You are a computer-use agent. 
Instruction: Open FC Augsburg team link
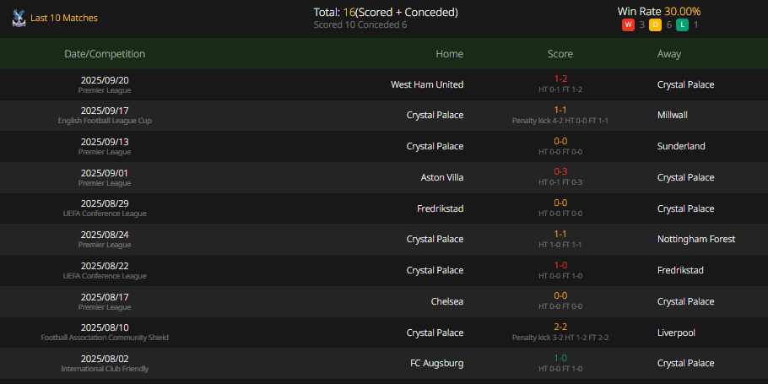436,364
